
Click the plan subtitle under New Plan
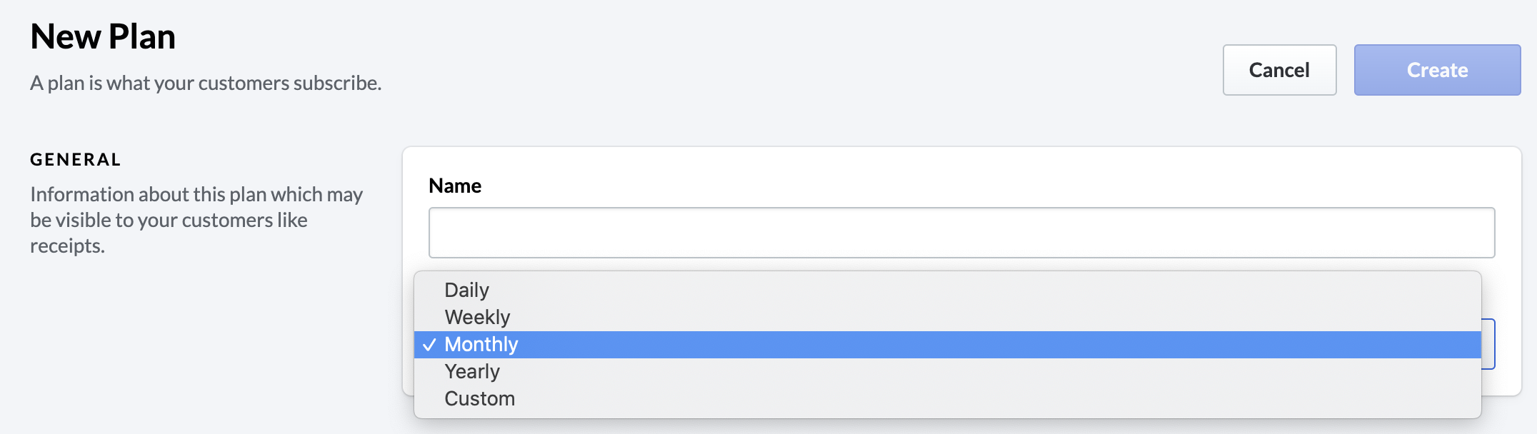[206, 83]
